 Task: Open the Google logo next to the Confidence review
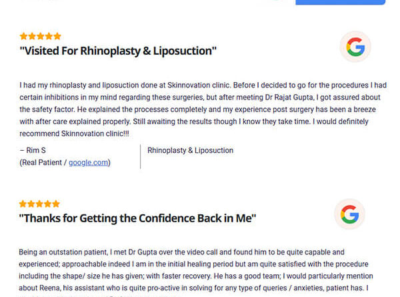pyautogui.click(x=350, y=214)
